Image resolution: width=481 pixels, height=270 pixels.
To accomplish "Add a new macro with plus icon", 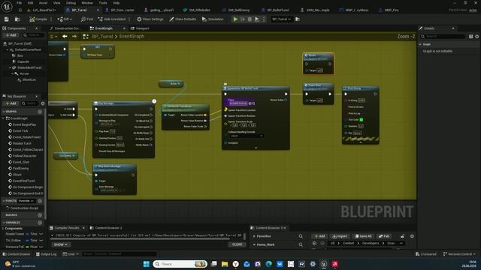I will point(40,215).
